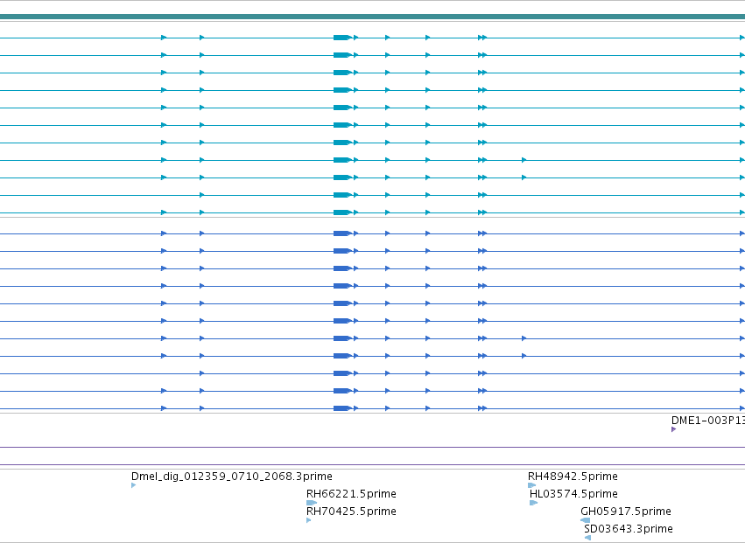Select the SD03643.3prime EST label
This screenshot has width=745, height=543.
(628, 529)
